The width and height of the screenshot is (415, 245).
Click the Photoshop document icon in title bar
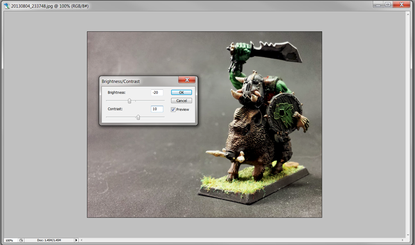coord(6,4)
